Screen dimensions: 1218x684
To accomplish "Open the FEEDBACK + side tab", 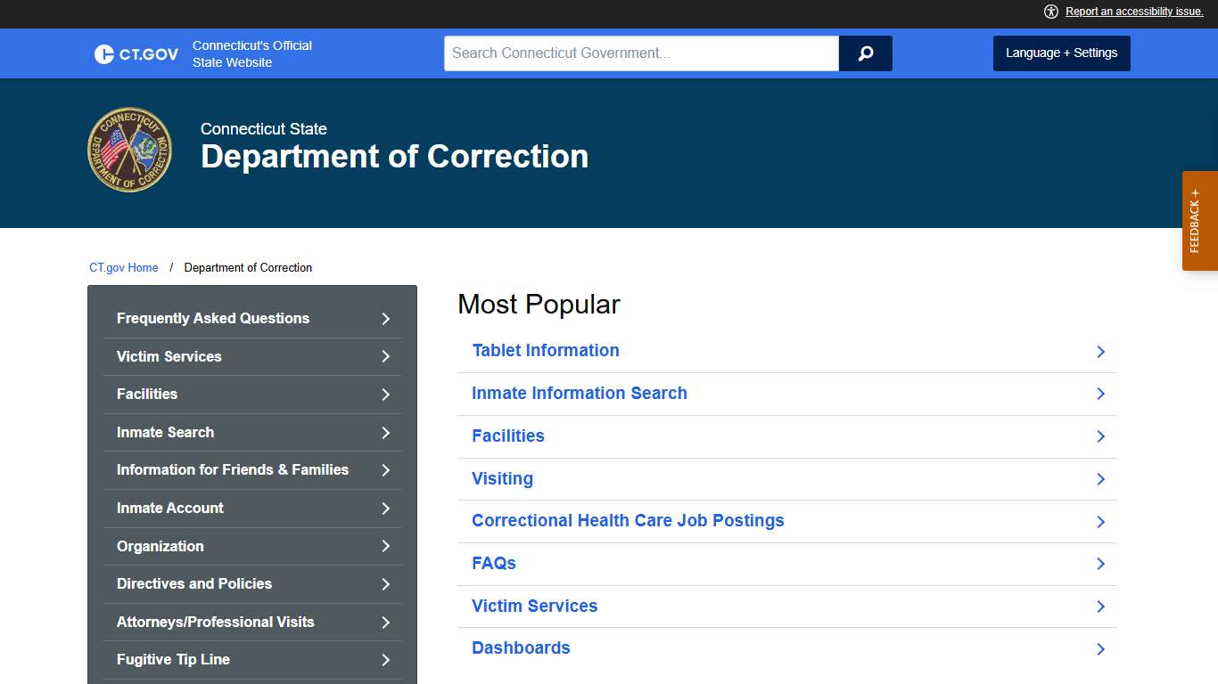I will point(1199,221).
